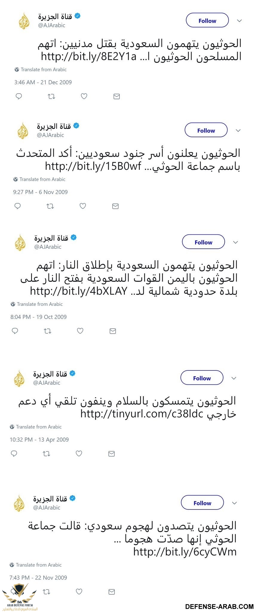This screenshot has height=612, width=256.
Task: Send the 6 Nov 2009 tweet by message
Action: pyautogui.click(x=115, y=206)
